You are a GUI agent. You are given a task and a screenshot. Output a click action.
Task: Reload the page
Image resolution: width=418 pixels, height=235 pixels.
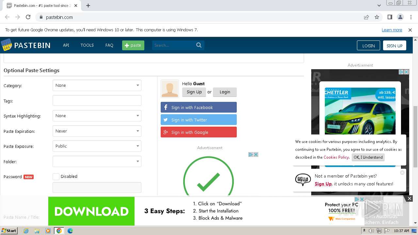(x=28, y=17)
